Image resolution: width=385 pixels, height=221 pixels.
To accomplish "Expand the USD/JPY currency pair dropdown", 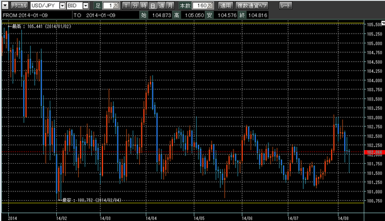I will [62, 6].
